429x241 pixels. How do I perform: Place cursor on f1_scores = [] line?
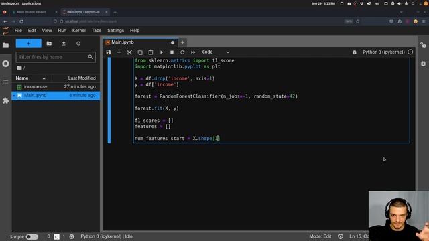pyautogui.click(x=154, y=120)
